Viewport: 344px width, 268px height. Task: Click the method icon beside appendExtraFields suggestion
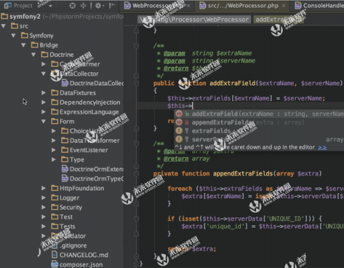click(179, 123)
